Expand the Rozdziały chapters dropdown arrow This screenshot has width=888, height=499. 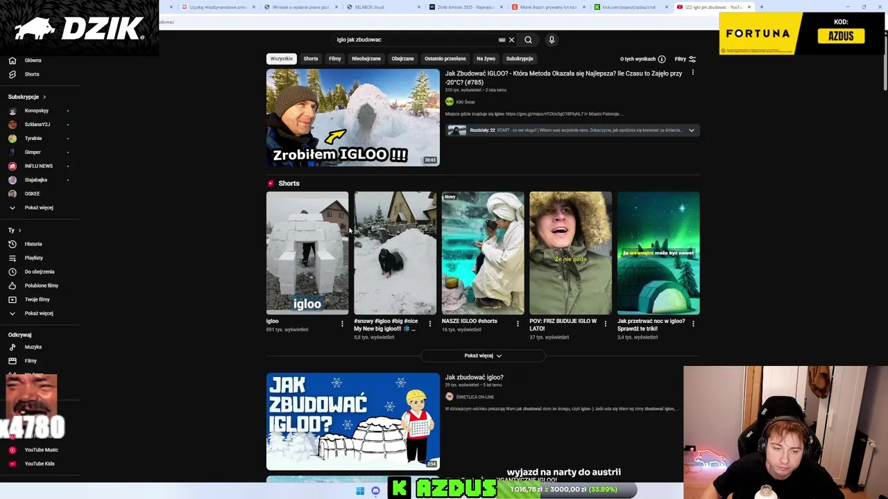pyautogui.click(x=691, y=130)
